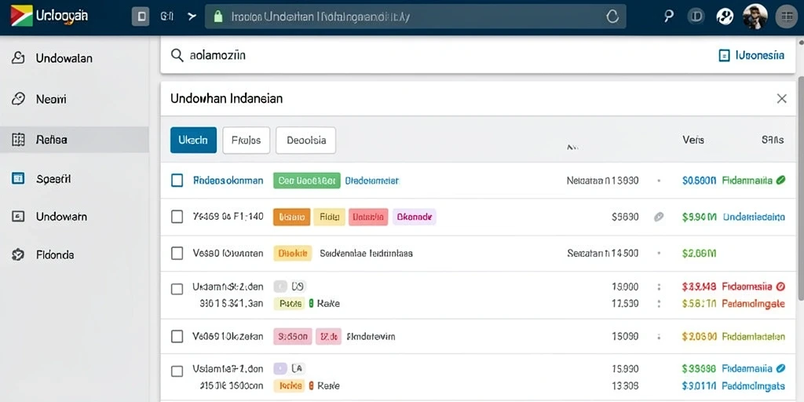Tick the Uslamte7-1,don checkbox
Image resolution: width=804 pixels, height=402 pixels.
click(177, 371)
